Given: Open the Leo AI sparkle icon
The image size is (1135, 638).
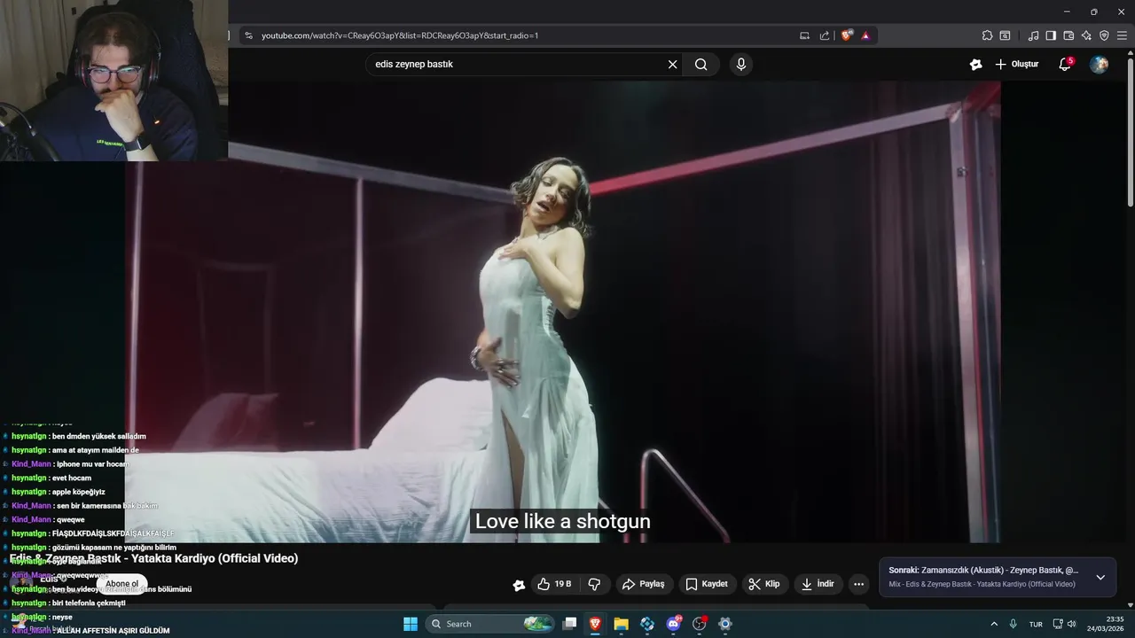Looking at the screenshot, I should click(x=1086, y=35).
